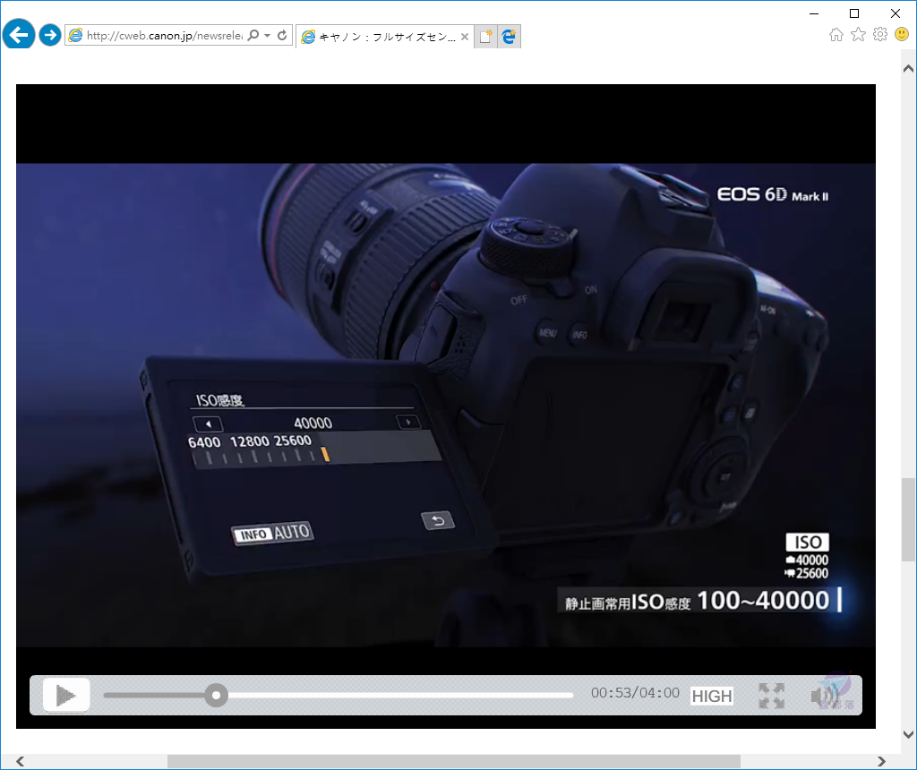Screen dimensions: 917x770
Task: Click the video seek slider handle
Action: 217,695
